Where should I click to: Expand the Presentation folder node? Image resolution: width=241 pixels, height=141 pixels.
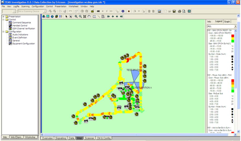pyautogui.click(x=3, y=17)
